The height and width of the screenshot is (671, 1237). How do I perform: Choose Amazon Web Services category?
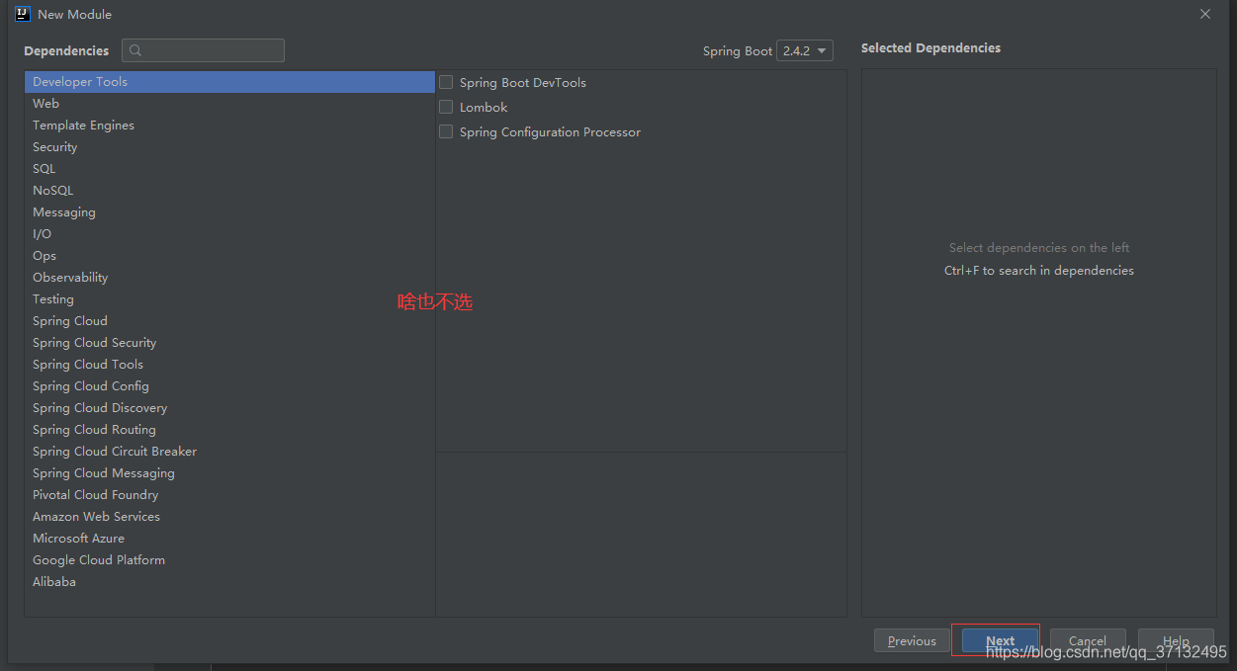pos(229,517)
